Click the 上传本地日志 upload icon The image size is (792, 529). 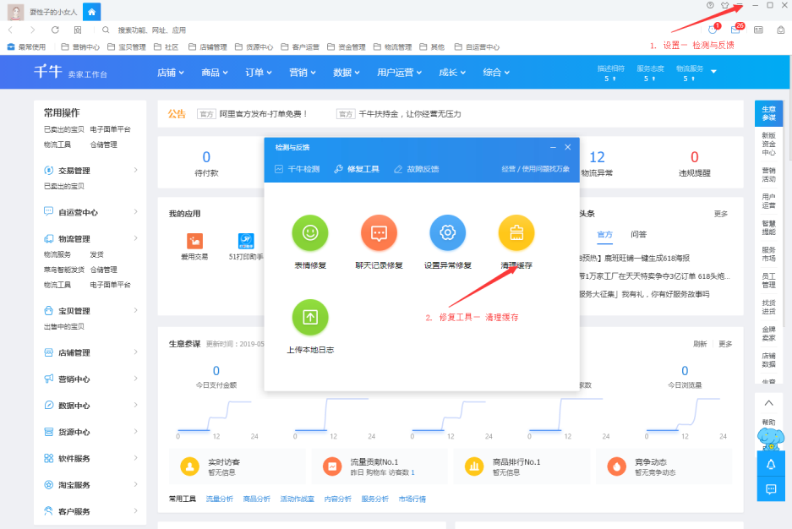tap(310, 318)
